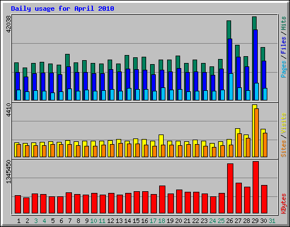Click the 42038 axis value
The width and height of the screenshot is (290, 227).
tap(8, 24)
